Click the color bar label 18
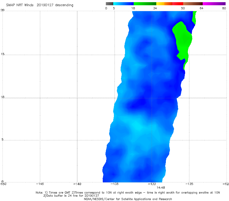 133,8
